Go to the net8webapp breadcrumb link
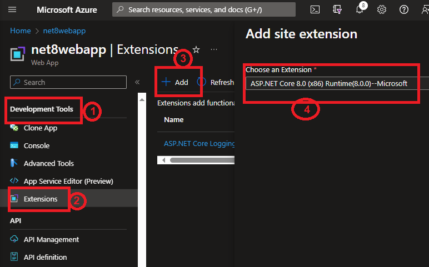 pyautogui.click(x=64, y=31)
